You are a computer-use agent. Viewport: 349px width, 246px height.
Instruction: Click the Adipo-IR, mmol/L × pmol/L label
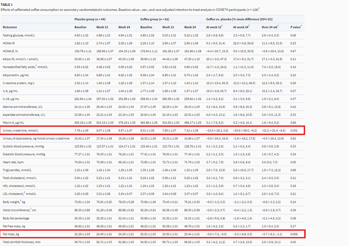tap(21, 59)
